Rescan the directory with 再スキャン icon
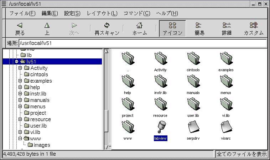 coord(107,26)
